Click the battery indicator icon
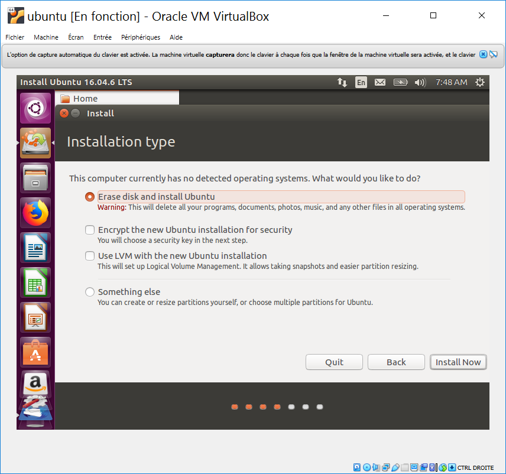 [400, 82]
